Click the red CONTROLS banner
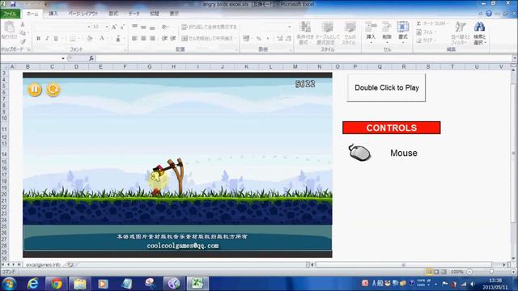 coord(392,128)
